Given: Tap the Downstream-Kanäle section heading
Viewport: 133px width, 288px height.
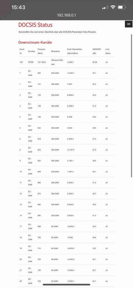Looking at the screenshot, I should point(35,42).
